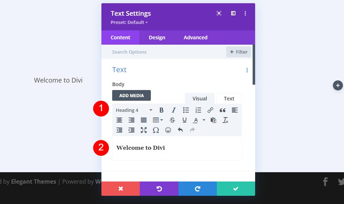Switch to the Content tab
The height and width of the screenshot is (204, 344).
point(120,38)
